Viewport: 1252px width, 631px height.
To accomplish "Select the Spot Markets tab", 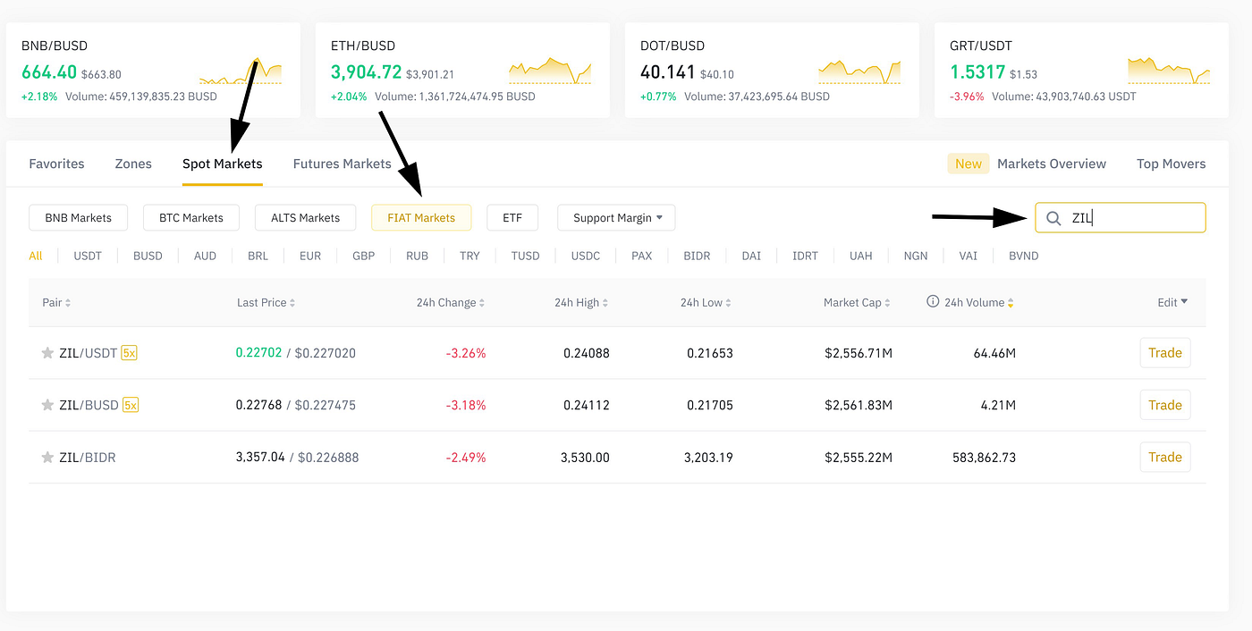I will pos(223,164).
